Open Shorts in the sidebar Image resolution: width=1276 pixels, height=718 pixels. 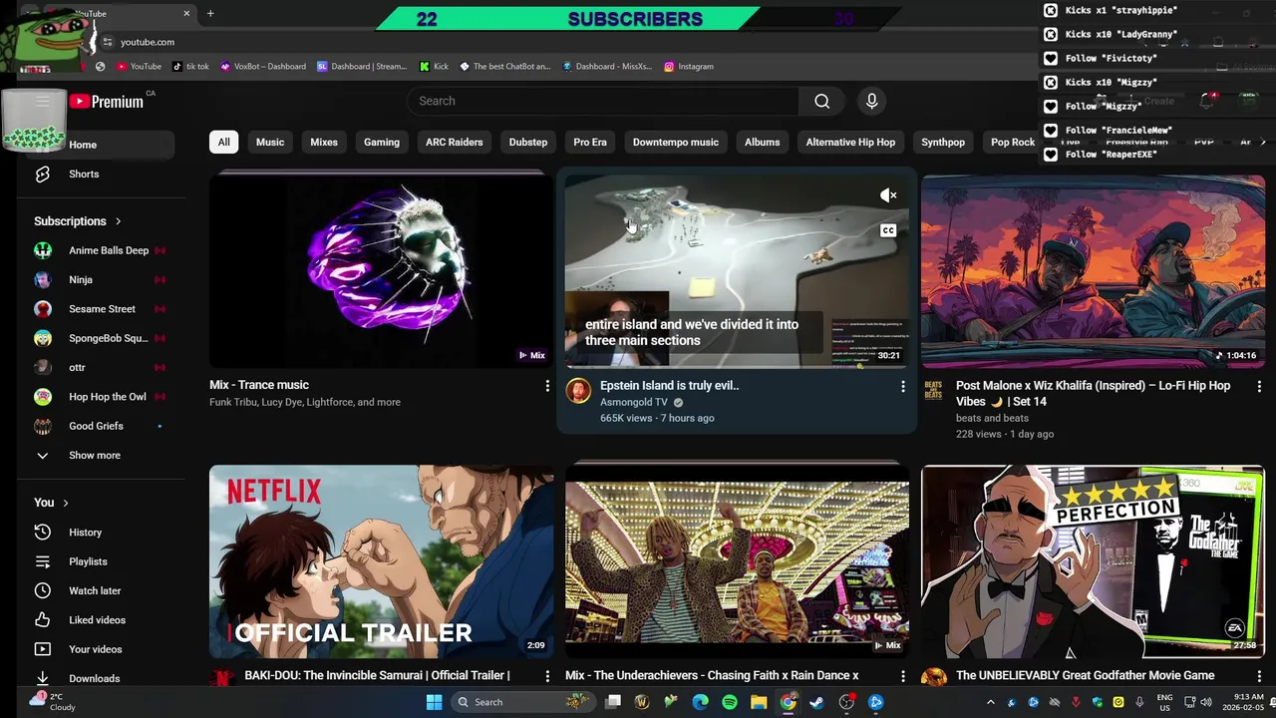point(98,174)
